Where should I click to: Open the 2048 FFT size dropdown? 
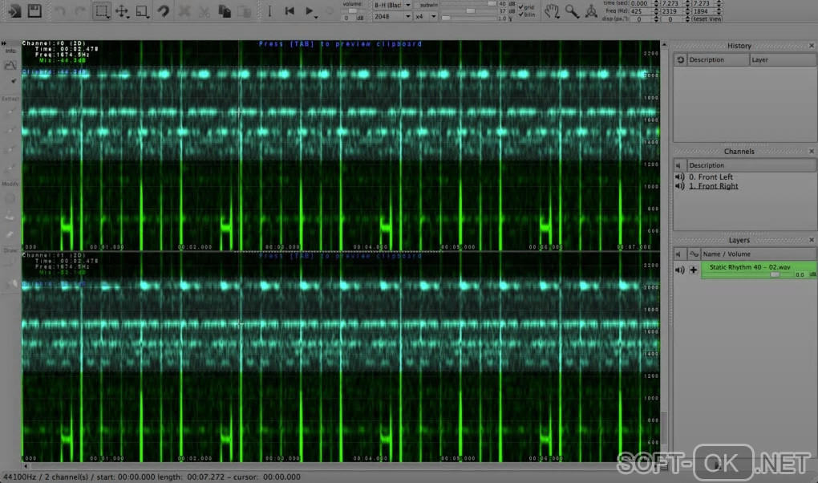coord(392,17)
